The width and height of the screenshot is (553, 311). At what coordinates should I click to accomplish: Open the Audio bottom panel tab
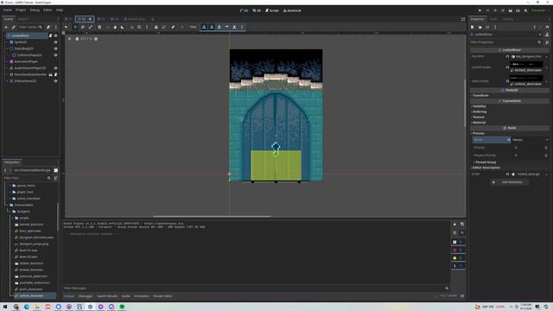(x=126, y=296)
